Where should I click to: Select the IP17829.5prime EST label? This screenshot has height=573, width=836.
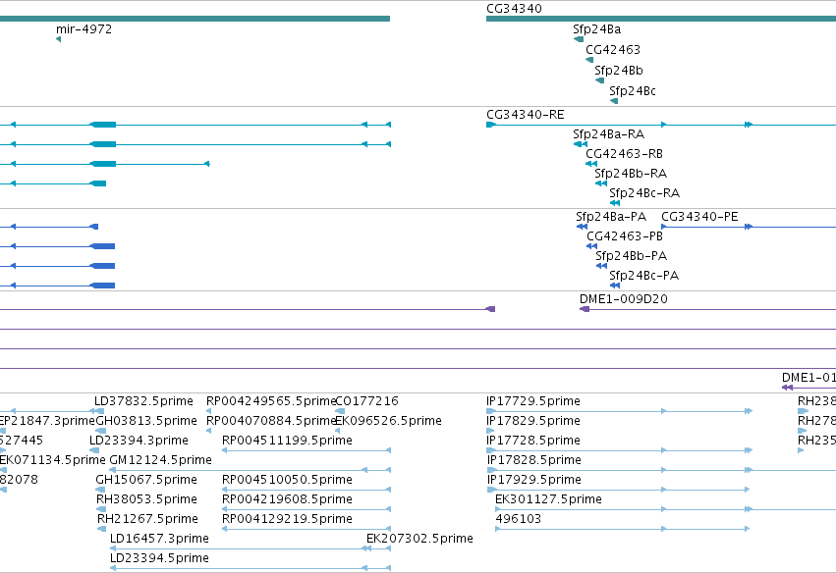(x=533, y=421)
